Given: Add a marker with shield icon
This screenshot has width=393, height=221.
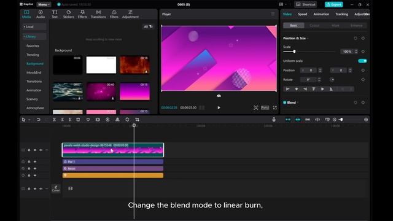Looking at the screenshot, I should coord(88,120).
